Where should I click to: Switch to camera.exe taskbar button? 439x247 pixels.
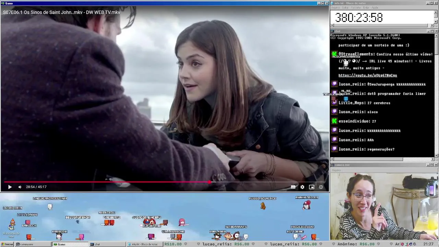pos(33,244)
